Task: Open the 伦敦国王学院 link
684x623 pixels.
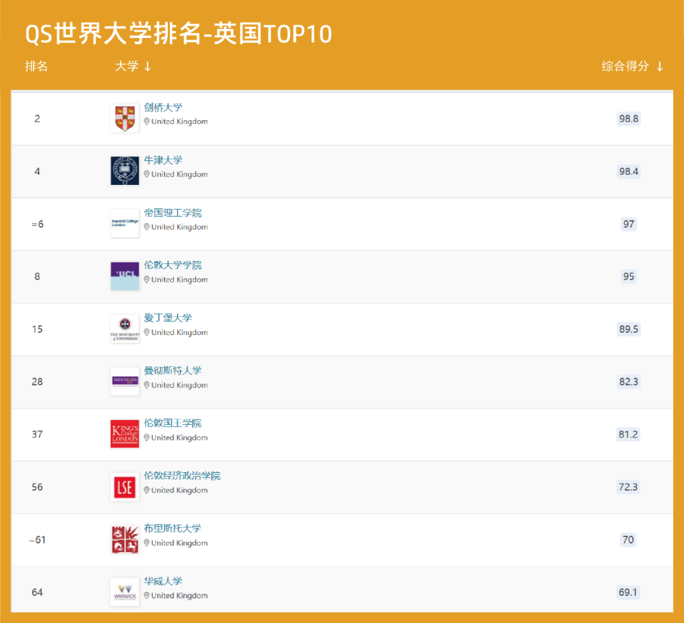Action: tap(173, 423)
